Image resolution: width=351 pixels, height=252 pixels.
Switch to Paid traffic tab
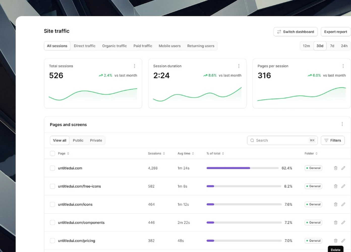(143, 46)
